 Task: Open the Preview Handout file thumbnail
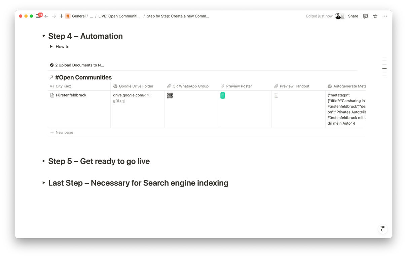[x=276, y=95]
